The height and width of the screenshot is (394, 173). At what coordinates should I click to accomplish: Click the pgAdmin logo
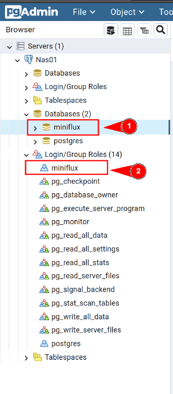pos(32,12)
